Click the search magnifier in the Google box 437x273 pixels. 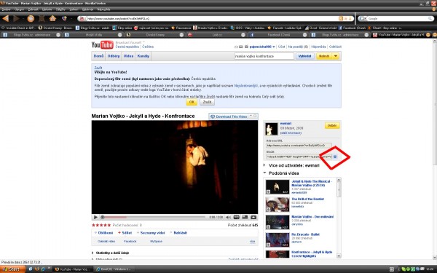tap(430, 18)
